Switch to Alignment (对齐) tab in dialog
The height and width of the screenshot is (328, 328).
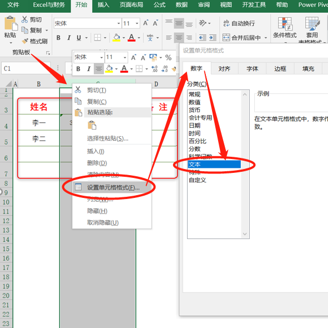[x=224, y=68]
